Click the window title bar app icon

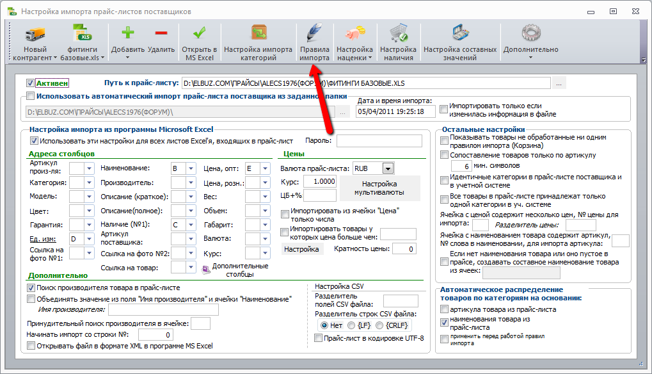click(12, 12)
